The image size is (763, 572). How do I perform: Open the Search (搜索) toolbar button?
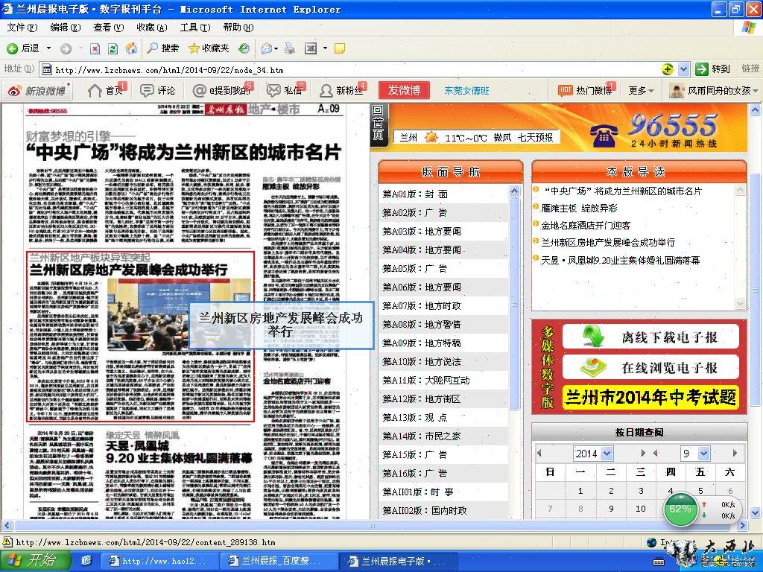coord(162,48)
